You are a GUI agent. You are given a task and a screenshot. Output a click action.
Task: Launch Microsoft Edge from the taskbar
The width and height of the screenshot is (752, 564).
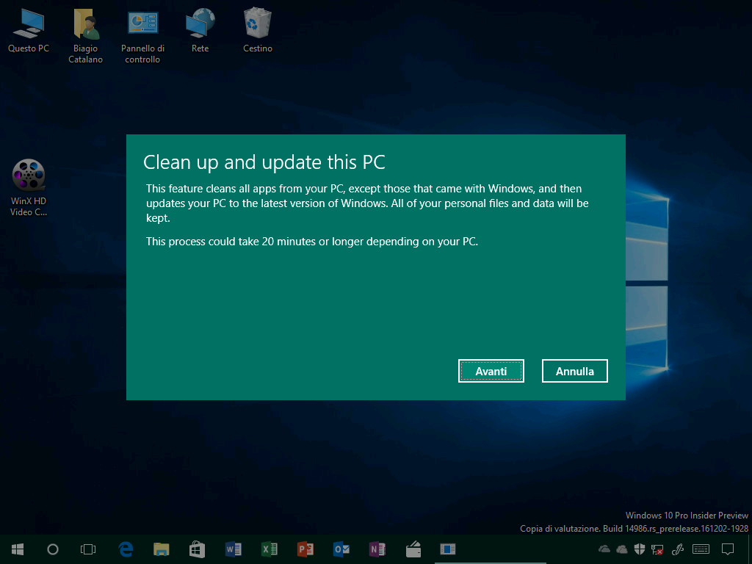click(126, 549)
